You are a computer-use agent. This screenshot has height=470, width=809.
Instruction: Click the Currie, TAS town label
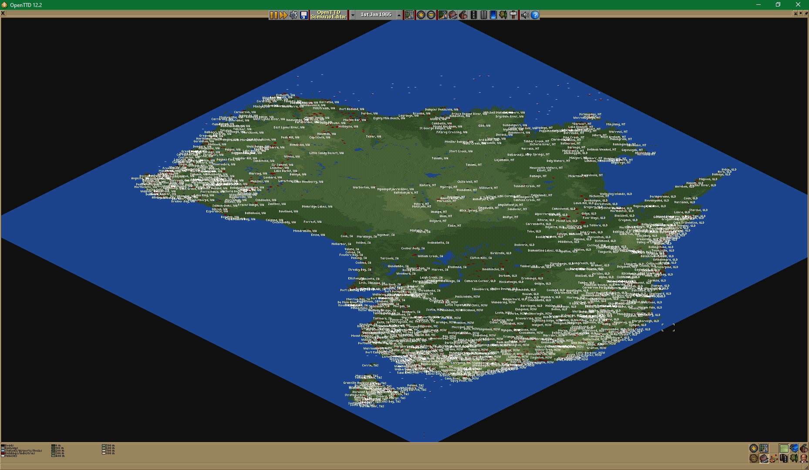(x=370, y=366)
